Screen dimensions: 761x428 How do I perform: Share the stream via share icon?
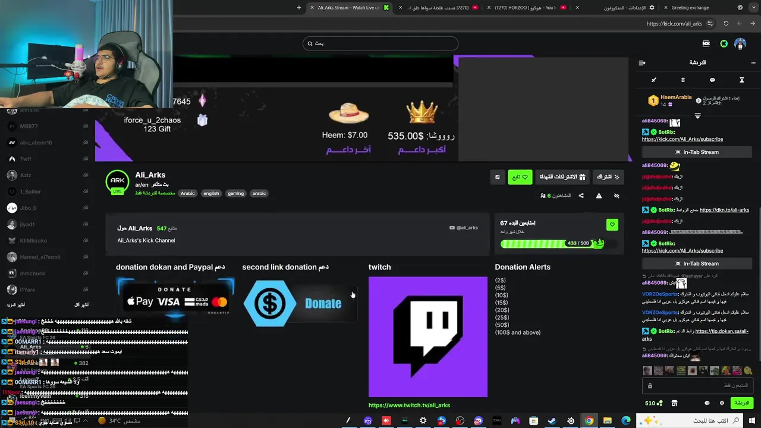[581, 196]
